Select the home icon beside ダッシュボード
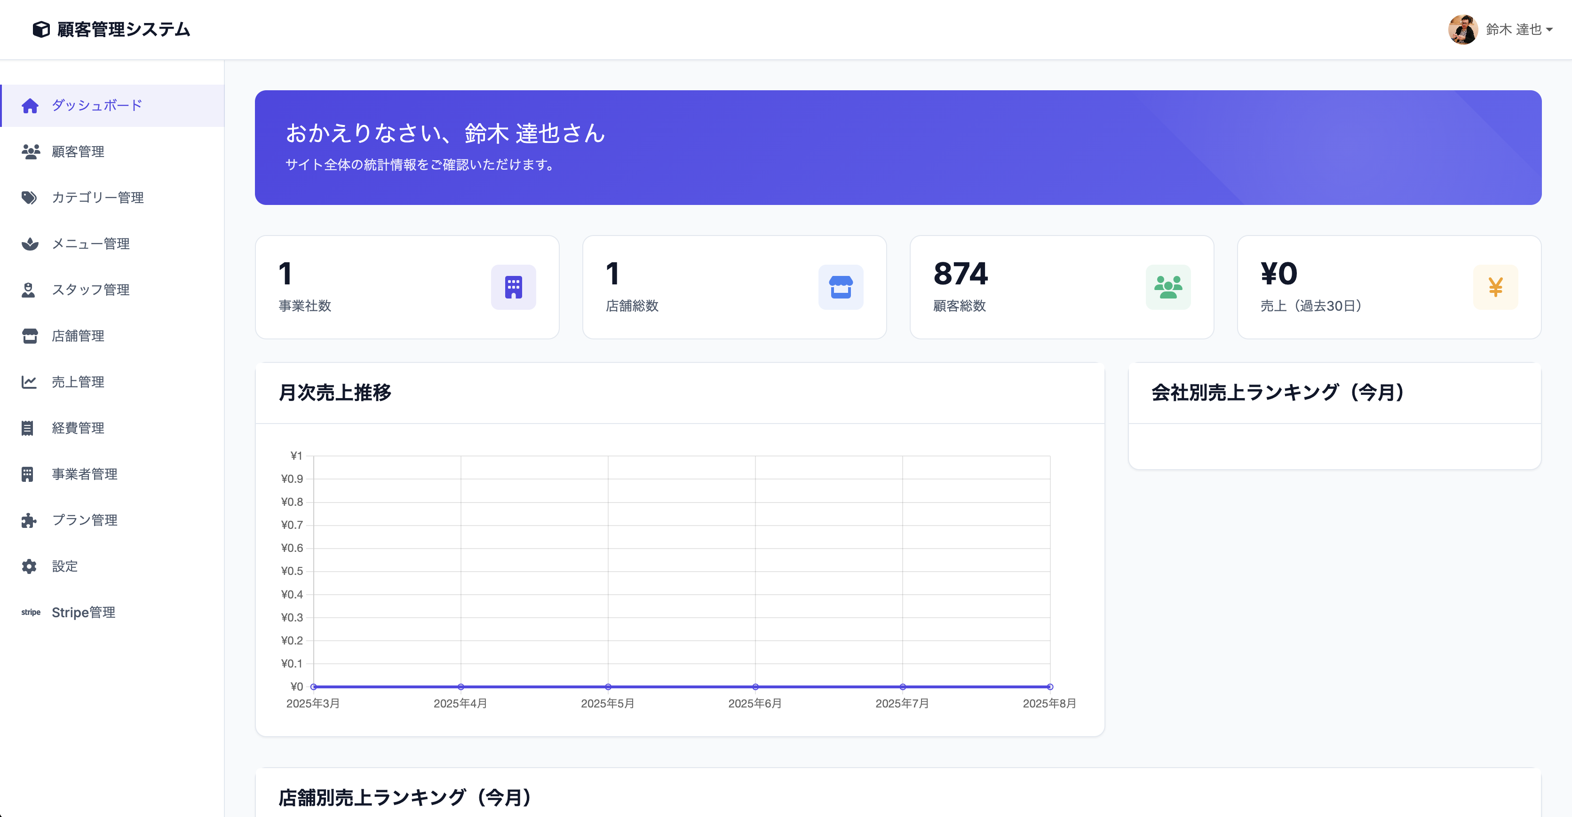The image size is (1572, 817). coord(30,105)
